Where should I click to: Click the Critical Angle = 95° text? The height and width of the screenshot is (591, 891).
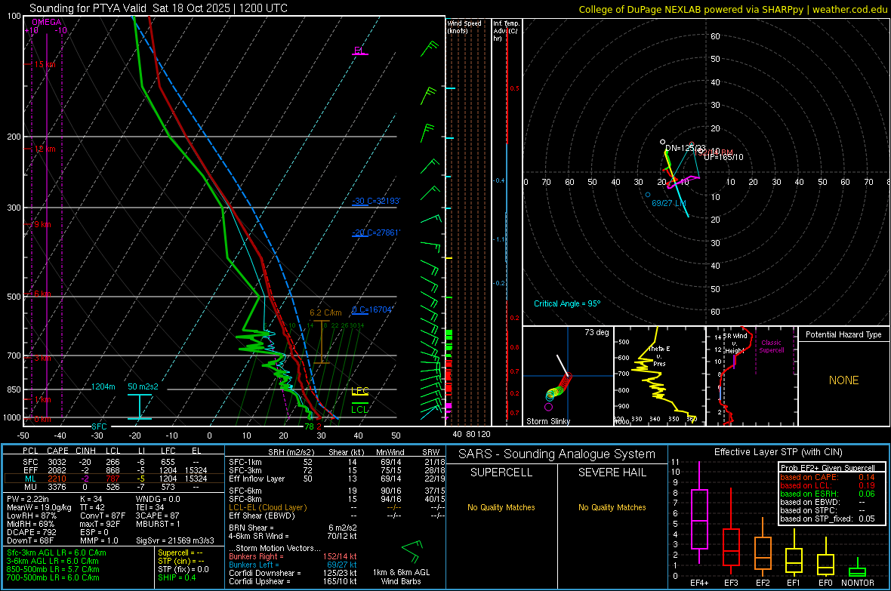click(566, 303)
